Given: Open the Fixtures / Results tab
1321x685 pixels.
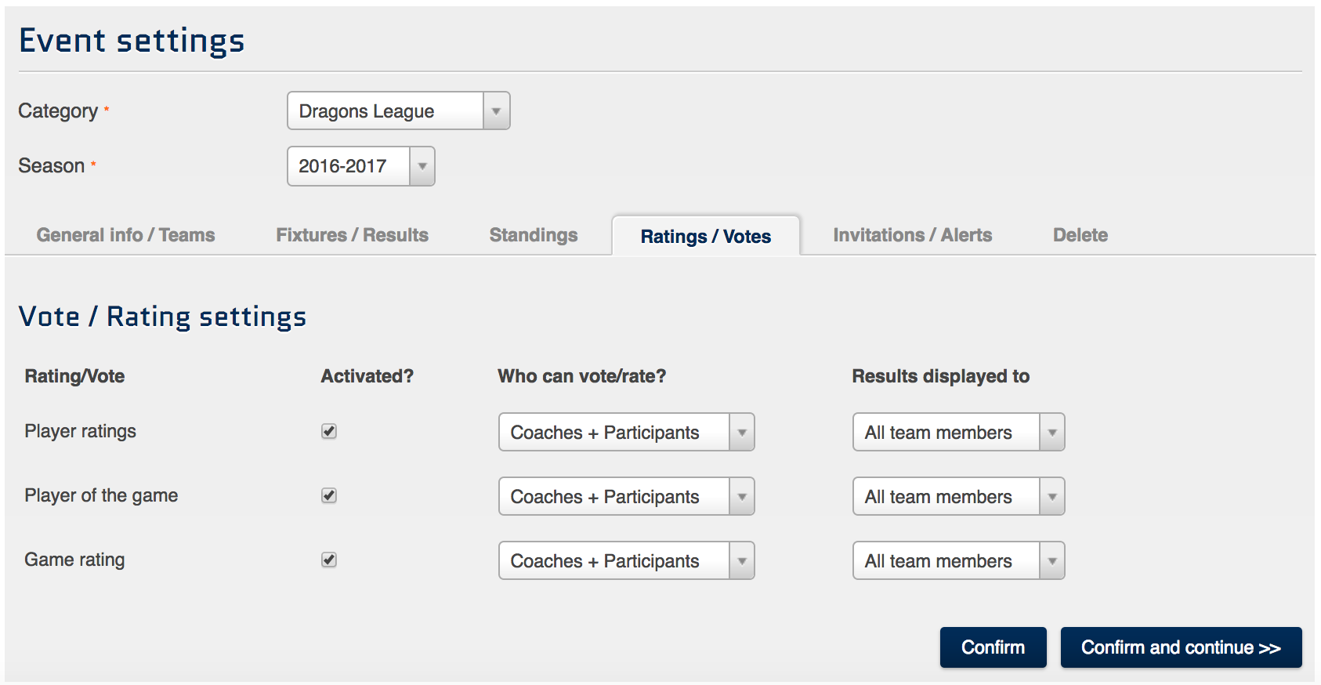Looking at the screenshot, I should point(352,235).
